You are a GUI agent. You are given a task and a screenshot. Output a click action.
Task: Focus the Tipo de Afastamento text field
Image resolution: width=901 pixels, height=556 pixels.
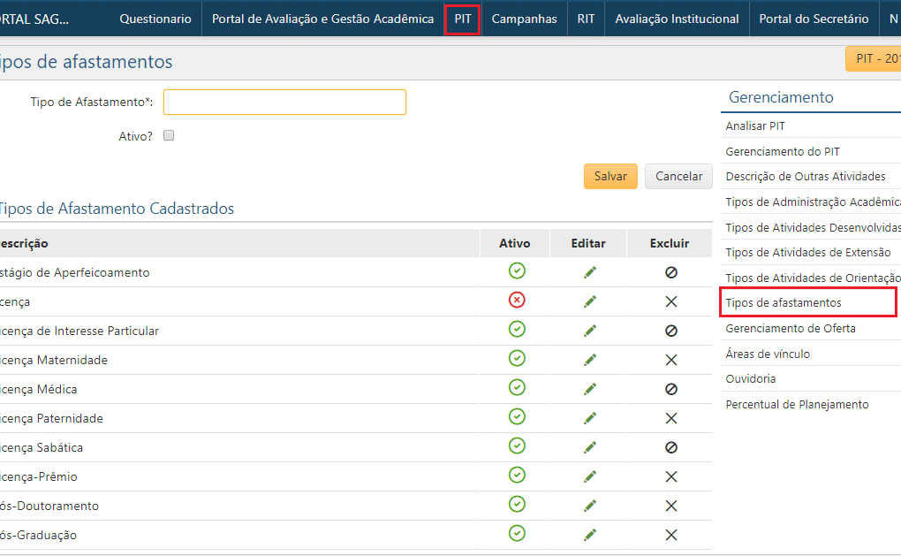click(x=284, y=103)
